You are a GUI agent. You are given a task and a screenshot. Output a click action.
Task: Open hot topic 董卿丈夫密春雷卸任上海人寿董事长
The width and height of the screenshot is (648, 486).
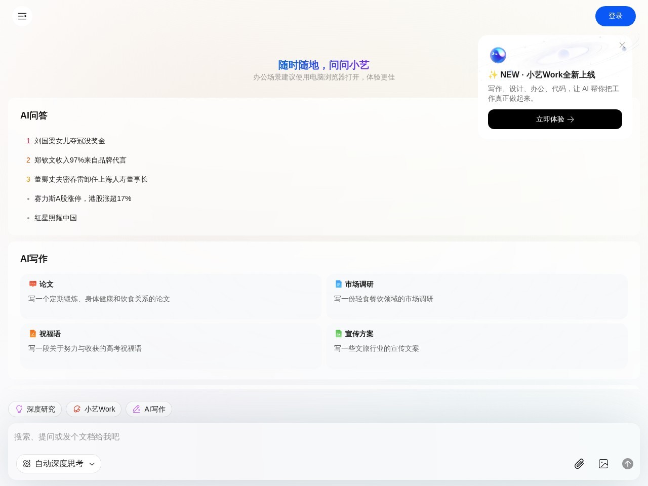point(91,179)
